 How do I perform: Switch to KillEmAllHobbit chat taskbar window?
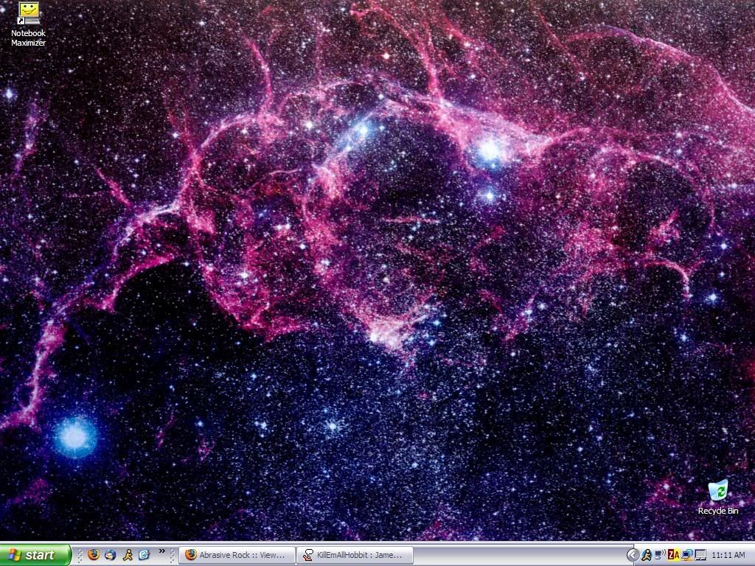click(355, 555)
